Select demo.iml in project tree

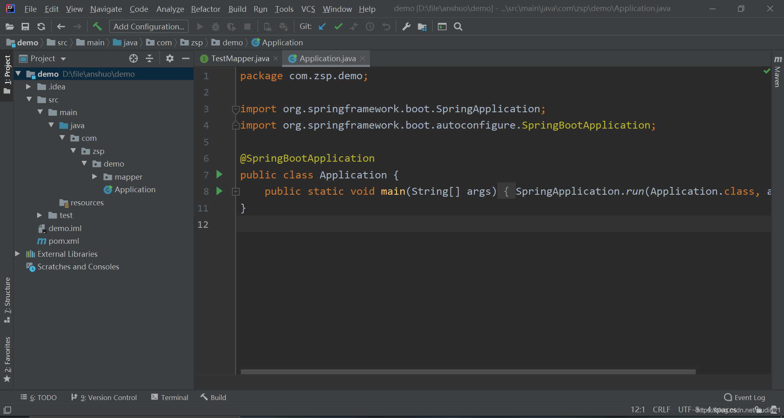coord(65,228)
